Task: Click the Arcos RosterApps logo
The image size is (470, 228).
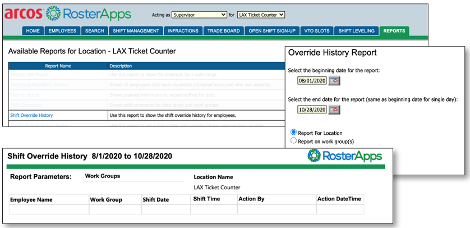Action: (68, 14)
